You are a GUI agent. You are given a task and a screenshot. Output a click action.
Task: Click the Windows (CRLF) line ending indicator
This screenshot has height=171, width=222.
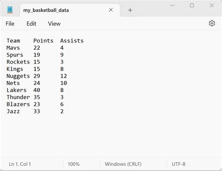pyautogui.click(x=123, y=164)
